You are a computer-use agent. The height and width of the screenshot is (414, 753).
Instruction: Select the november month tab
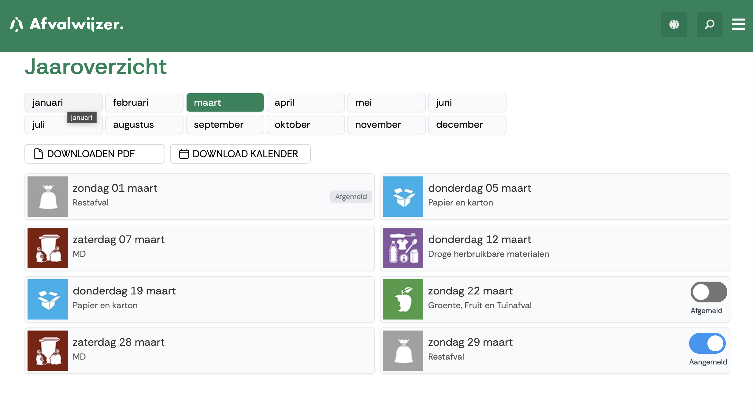[x=386, y=124]
